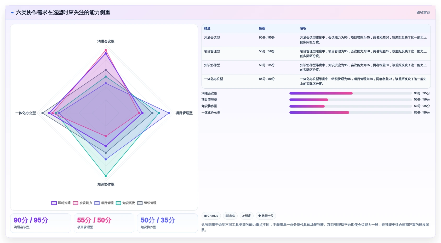Toggle the 会议能力 legend swatch
Viewport: 441px width, 243px height.
coord(76,203)
